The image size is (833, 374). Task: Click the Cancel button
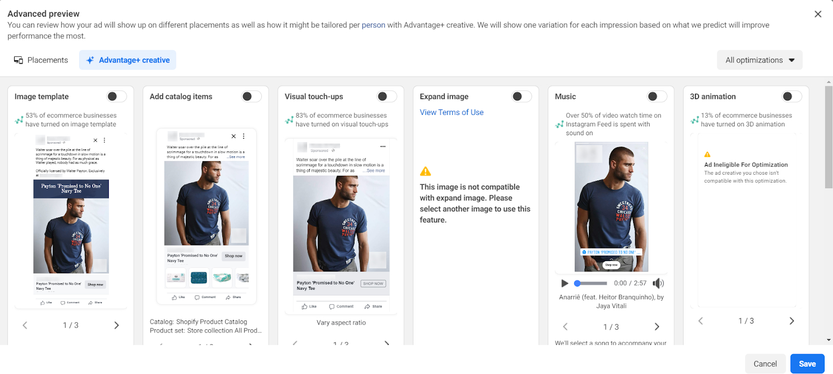pyautogui.click(x=765, y=364)
